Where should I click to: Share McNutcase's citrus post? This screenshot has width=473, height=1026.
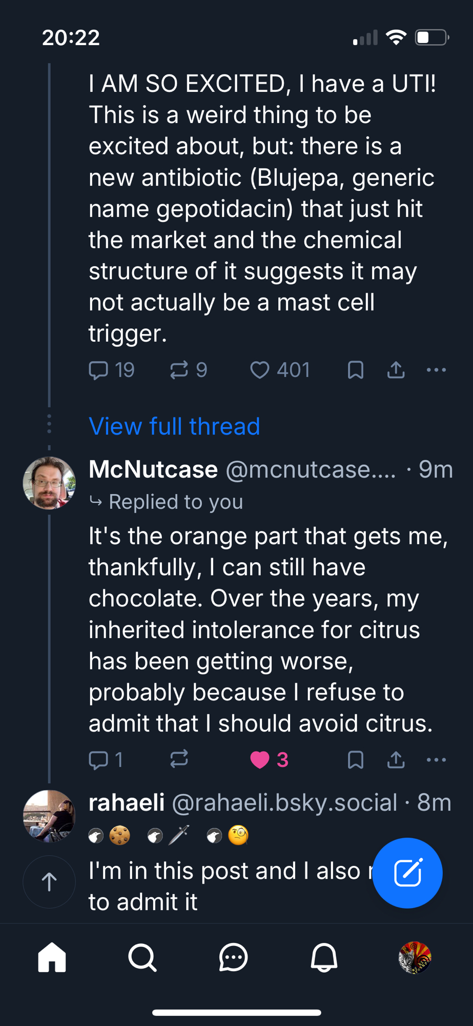point(396,760)
